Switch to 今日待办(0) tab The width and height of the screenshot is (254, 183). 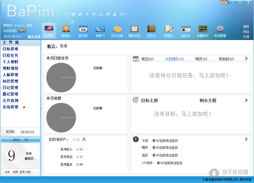[174, 59]
